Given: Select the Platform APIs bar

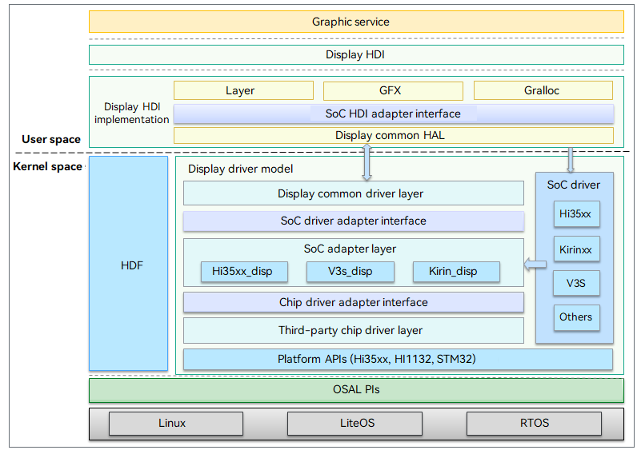Looking at the screenshot, I should tap(398, 360).
